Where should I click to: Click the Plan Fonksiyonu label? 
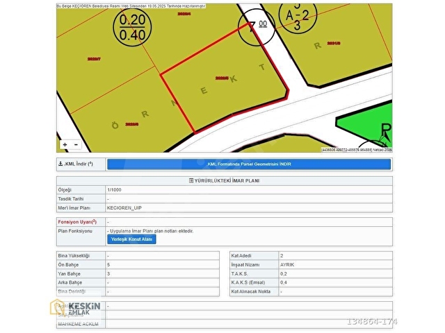75,231
